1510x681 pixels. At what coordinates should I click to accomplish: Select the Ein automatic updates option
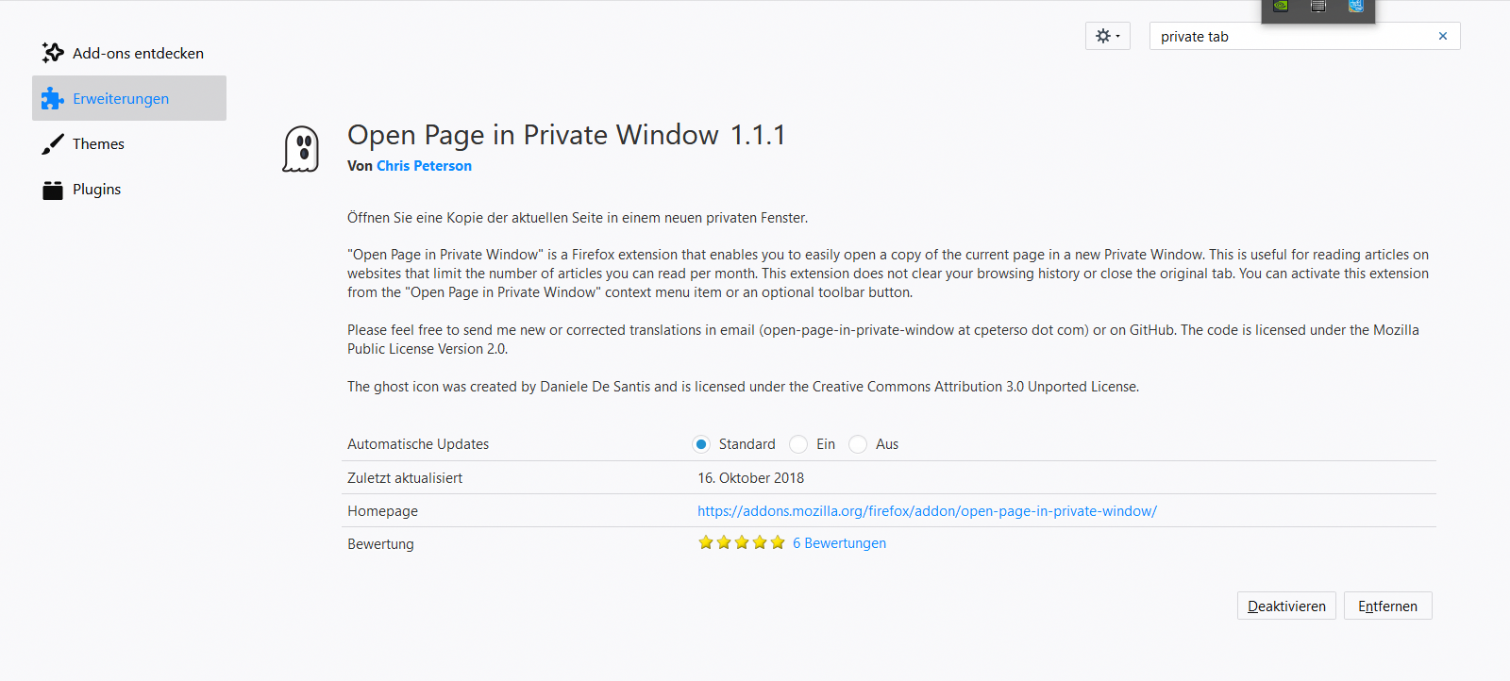coord(798,444)
